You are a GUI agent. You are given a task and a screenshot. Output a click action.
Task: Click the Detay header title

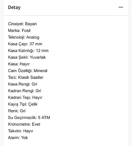click(14, 7)
